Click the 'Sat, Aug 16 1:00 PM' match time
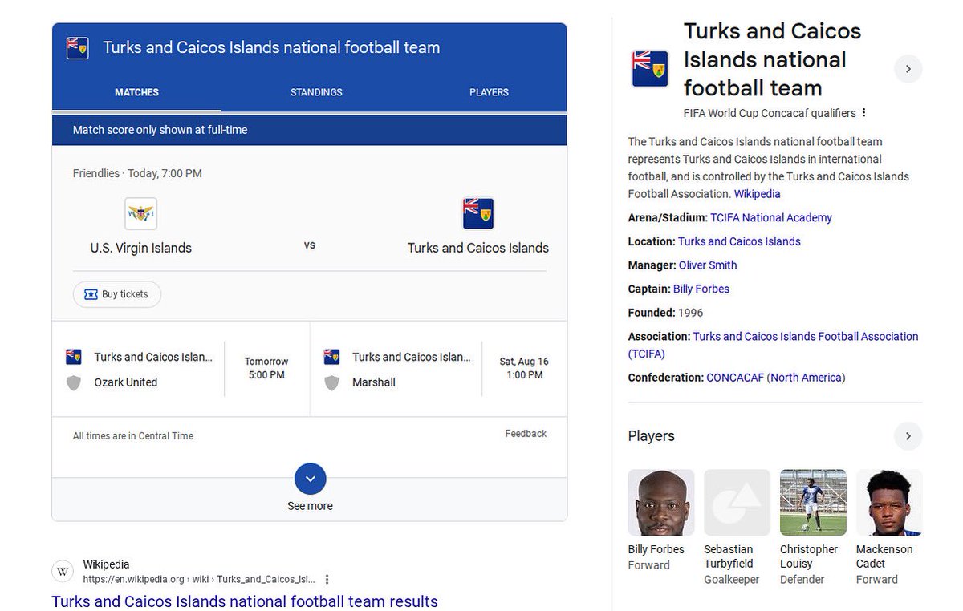Image resolution: width=963 pixels, height=611 pixels. [524, 368]
